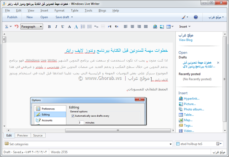Image resolution: width=229 pixels, height=157 pixels.
Task: Switch to the Preview tab
Action: click(23, 135)
